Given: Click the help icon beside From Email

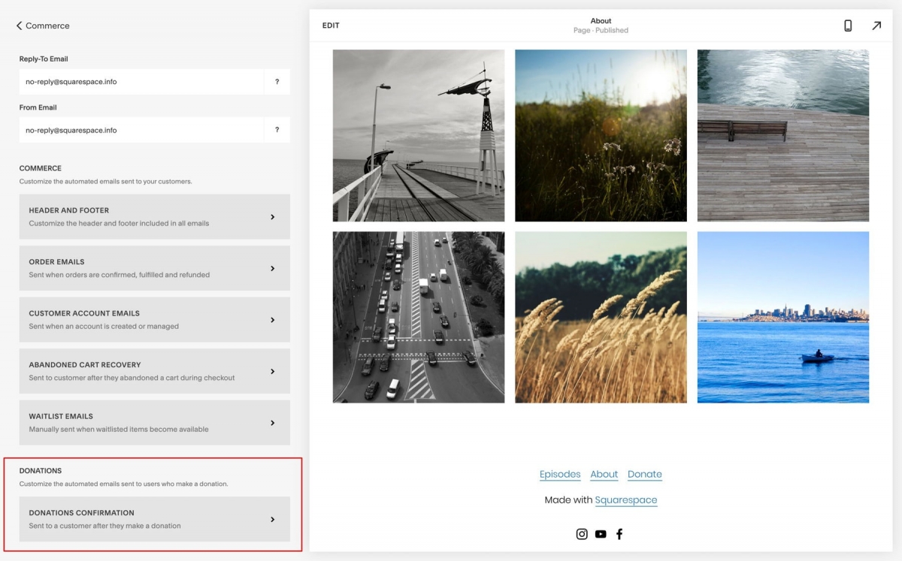Looking at the screenshot, I should coord(277,129).
